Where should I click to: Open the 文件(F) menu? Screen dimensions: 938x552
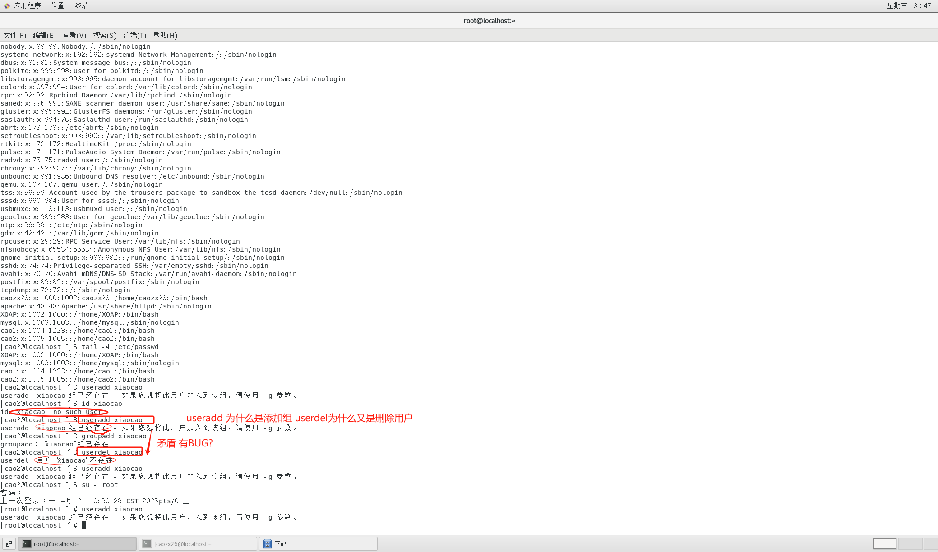pyautogui.click(x=14, y=35)
